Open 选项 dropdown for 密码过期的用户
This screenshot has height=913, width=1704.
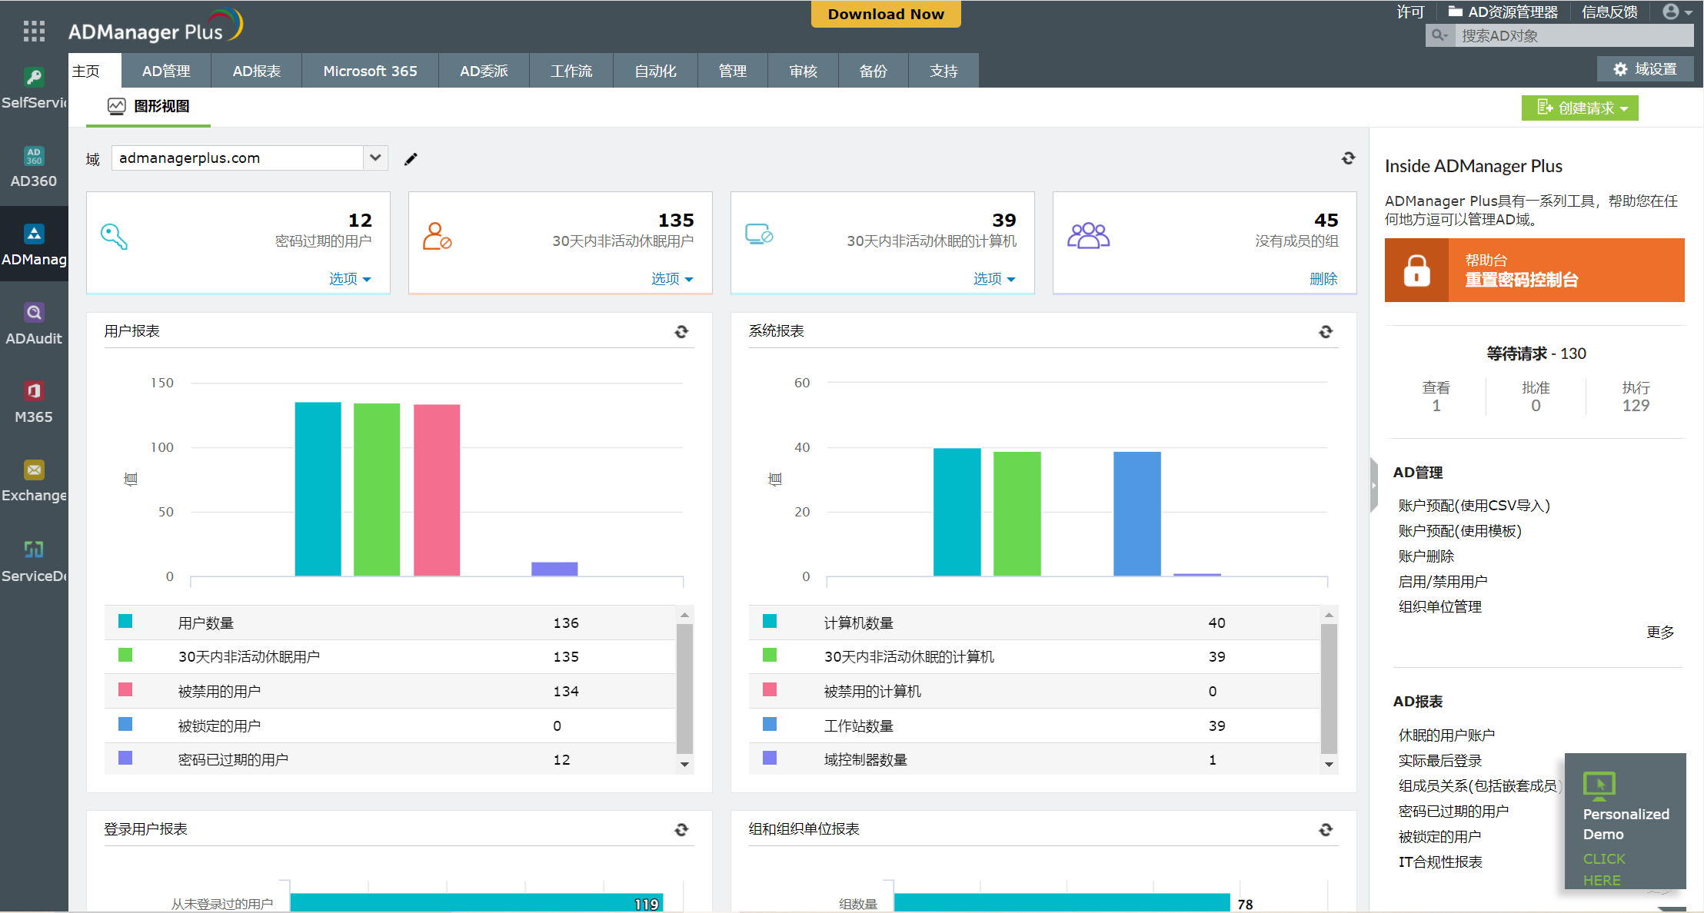point(350,279)
